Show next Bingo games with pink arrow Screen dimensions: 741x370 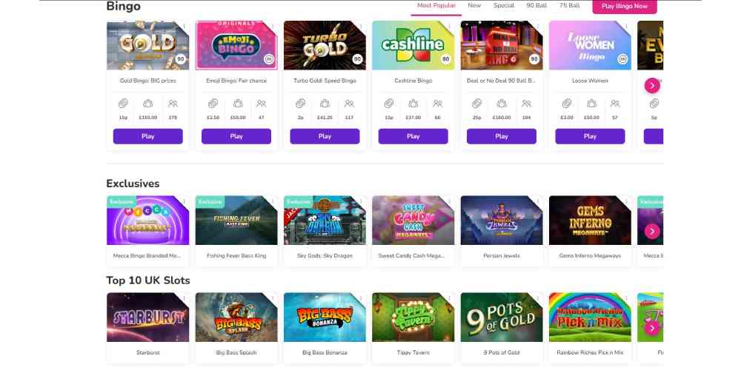point(652,85)
